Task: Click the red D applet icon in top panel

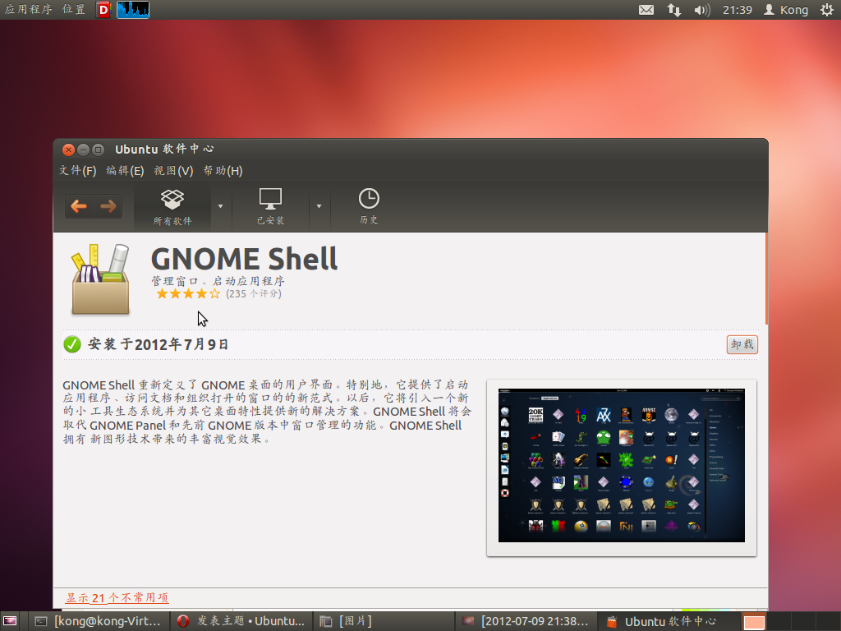Action: [103, 10]
